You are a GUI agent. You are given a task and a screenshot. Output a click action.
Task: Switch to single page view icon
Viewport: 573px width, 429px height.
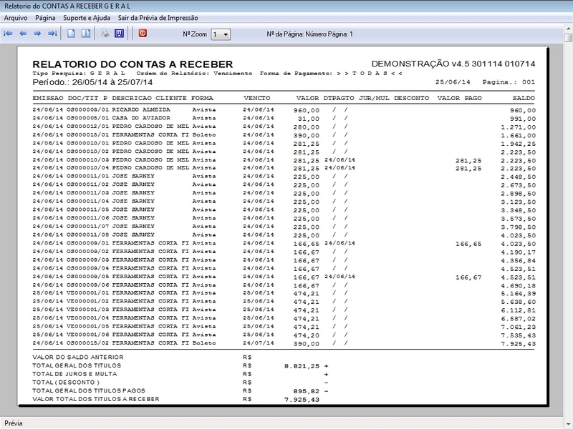[x=71, y=34]
